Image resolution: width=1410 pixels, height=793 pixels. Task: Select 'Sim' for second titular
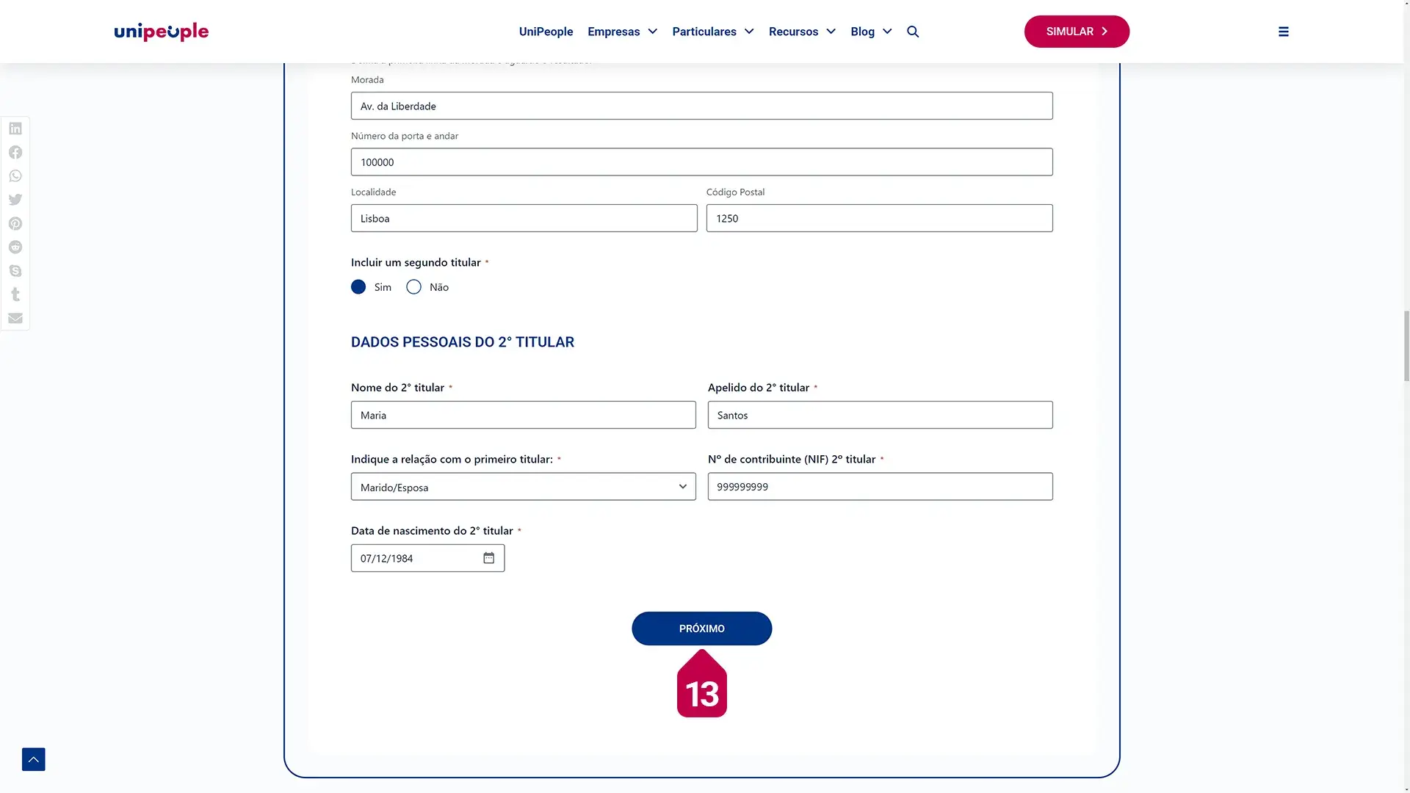point(358,287)
